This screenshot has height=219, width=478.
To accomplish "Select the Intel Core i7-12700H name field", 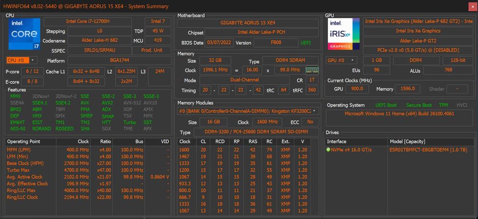I will tap(88, 21).
